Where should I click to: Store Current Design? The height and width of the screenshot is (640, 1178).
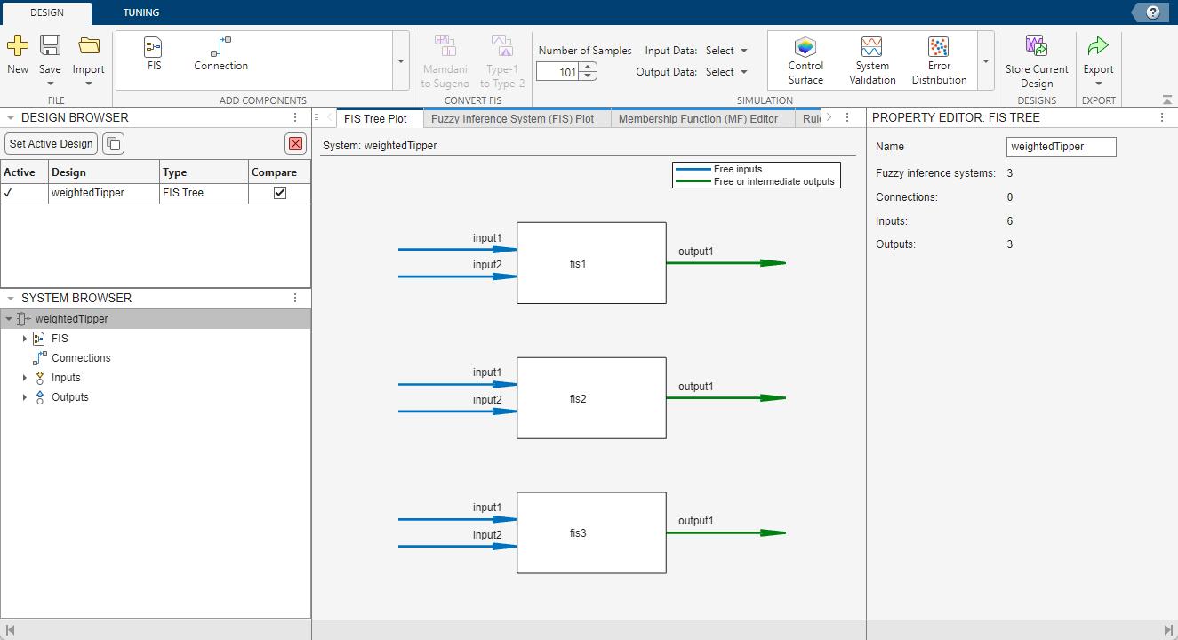tap(1037, 59)
